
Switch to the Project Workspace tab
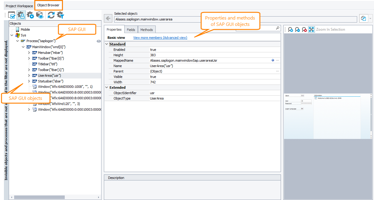click(x=19, y=5)
